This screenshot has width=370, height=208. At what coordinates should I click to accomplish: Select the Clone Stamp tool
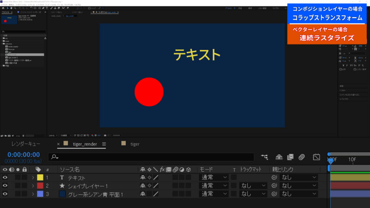[55, 8]
